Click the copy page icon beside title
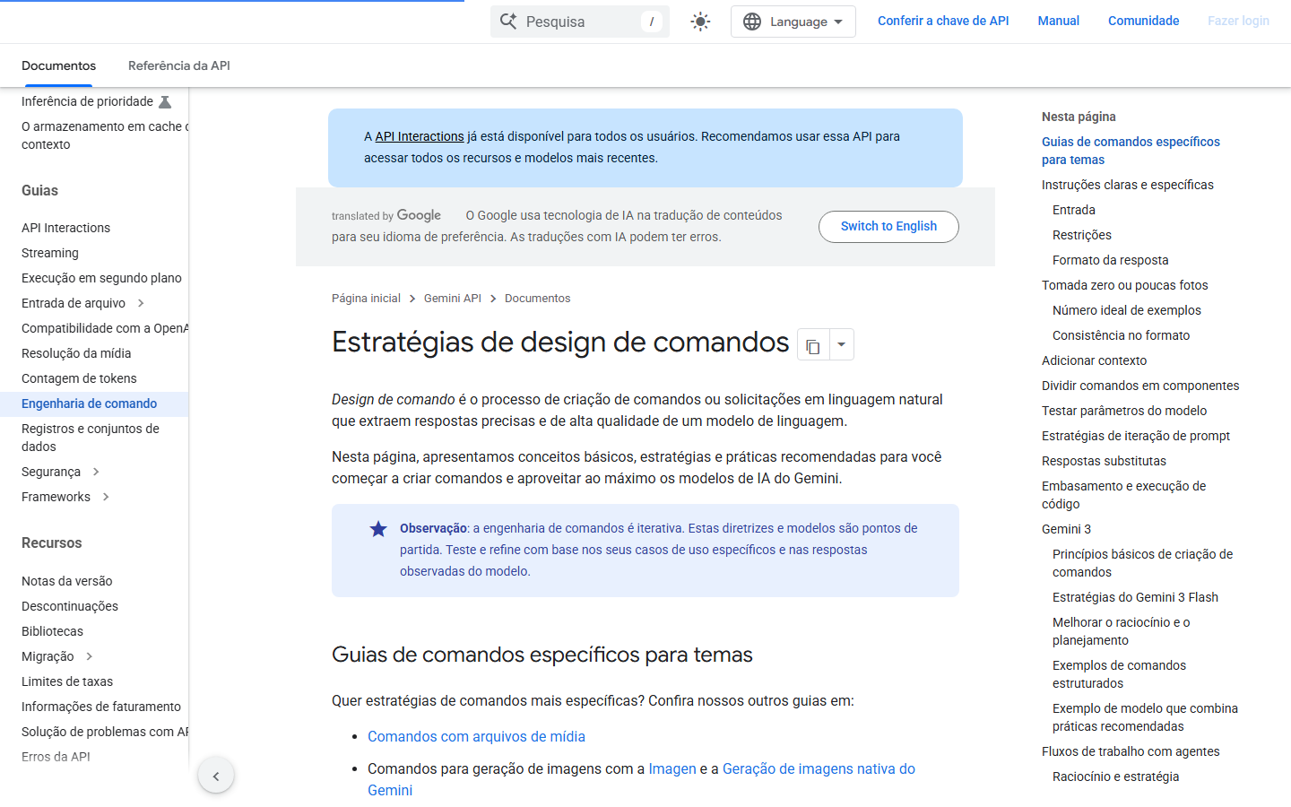The height and width of the screenshot is (807, 1291). point(813,345)
